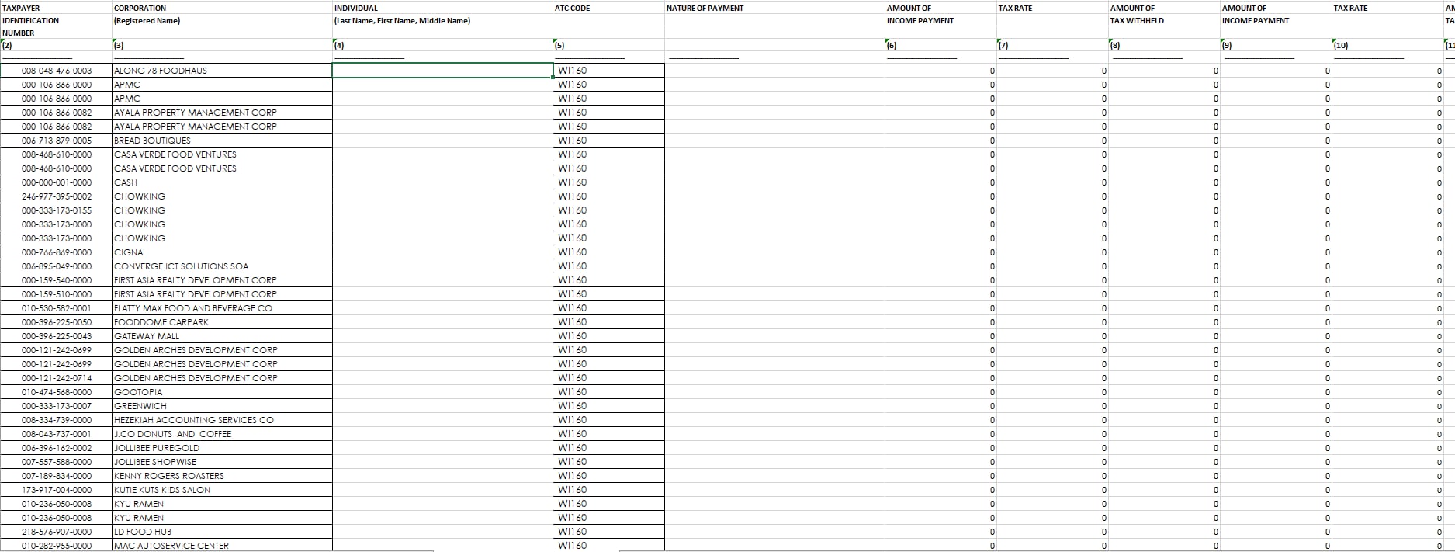This screenshot has width=1455, height=552.
Task: Click TIN 218-576-907-0000
Action: tap(57, 532)
